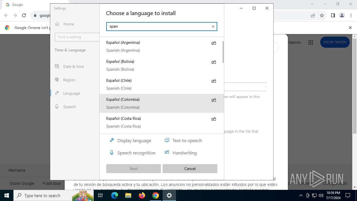Show hidden system tray icons
This screenshot has height=201, width=357.
click(x=301, y=195)
